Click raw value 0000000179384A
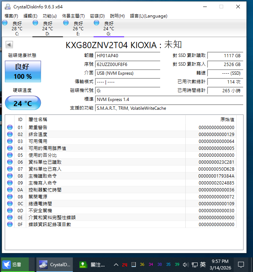The image size is (253, 272). tap(216, 176)
